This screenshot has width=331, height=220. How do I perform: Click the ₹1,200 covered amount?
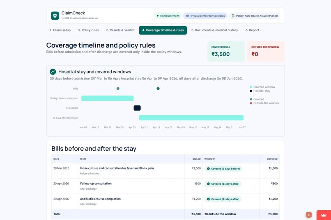[x=273, y=199]
